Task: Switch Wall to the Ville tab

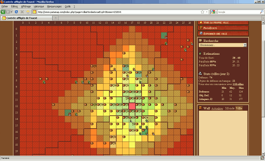Action: pyautogui.click(x=239, y=108)
